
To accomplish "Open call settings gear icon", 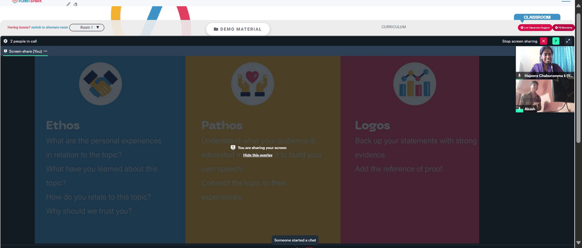I will coord(6,41).
